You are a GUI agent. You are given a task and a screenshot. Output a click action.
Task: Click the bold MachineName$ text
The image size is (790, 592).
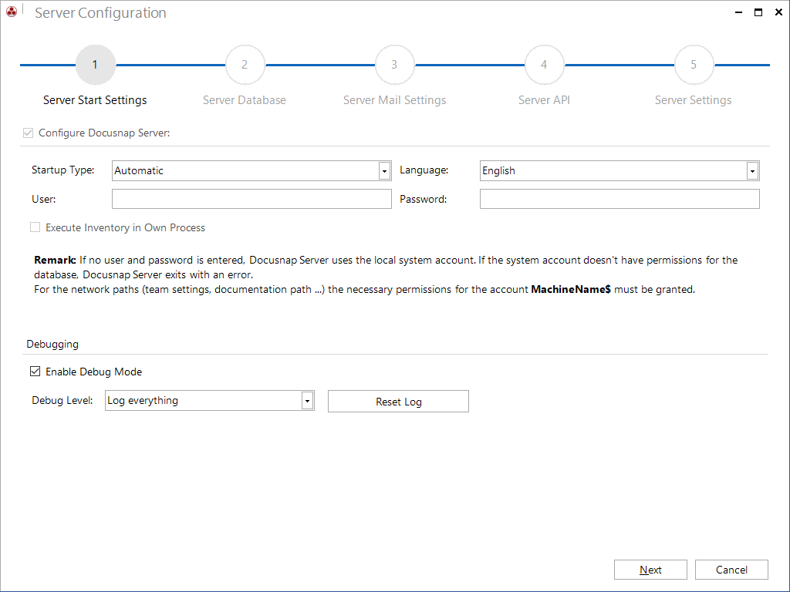coord(571,290)
